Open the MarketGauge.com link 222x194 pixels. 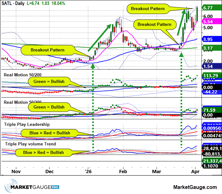(195, 188)
